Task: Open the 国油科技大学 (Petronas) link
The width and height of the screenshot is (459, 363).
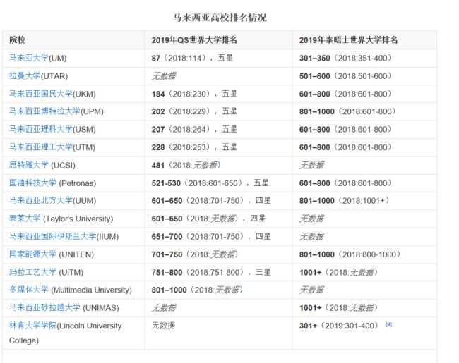Action: (x=32, y=183)
